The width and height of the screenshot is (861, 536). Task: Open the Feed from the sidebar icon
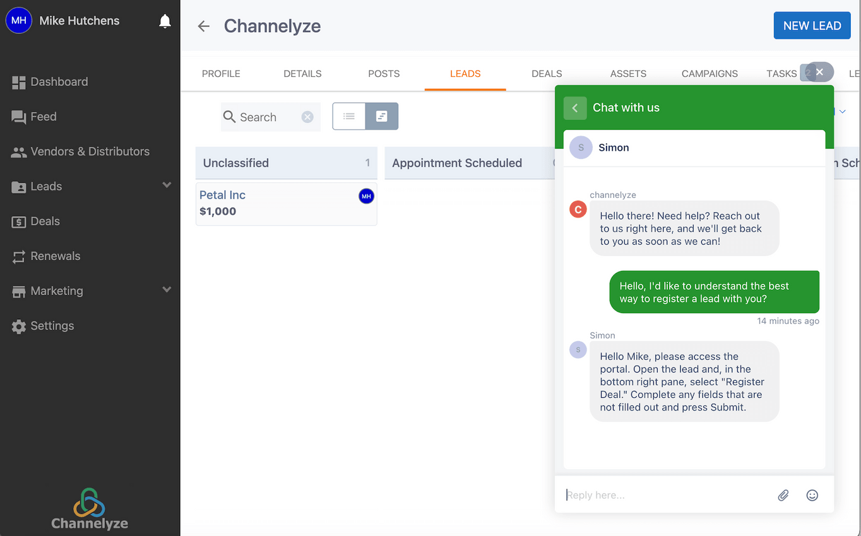point(18,116)
